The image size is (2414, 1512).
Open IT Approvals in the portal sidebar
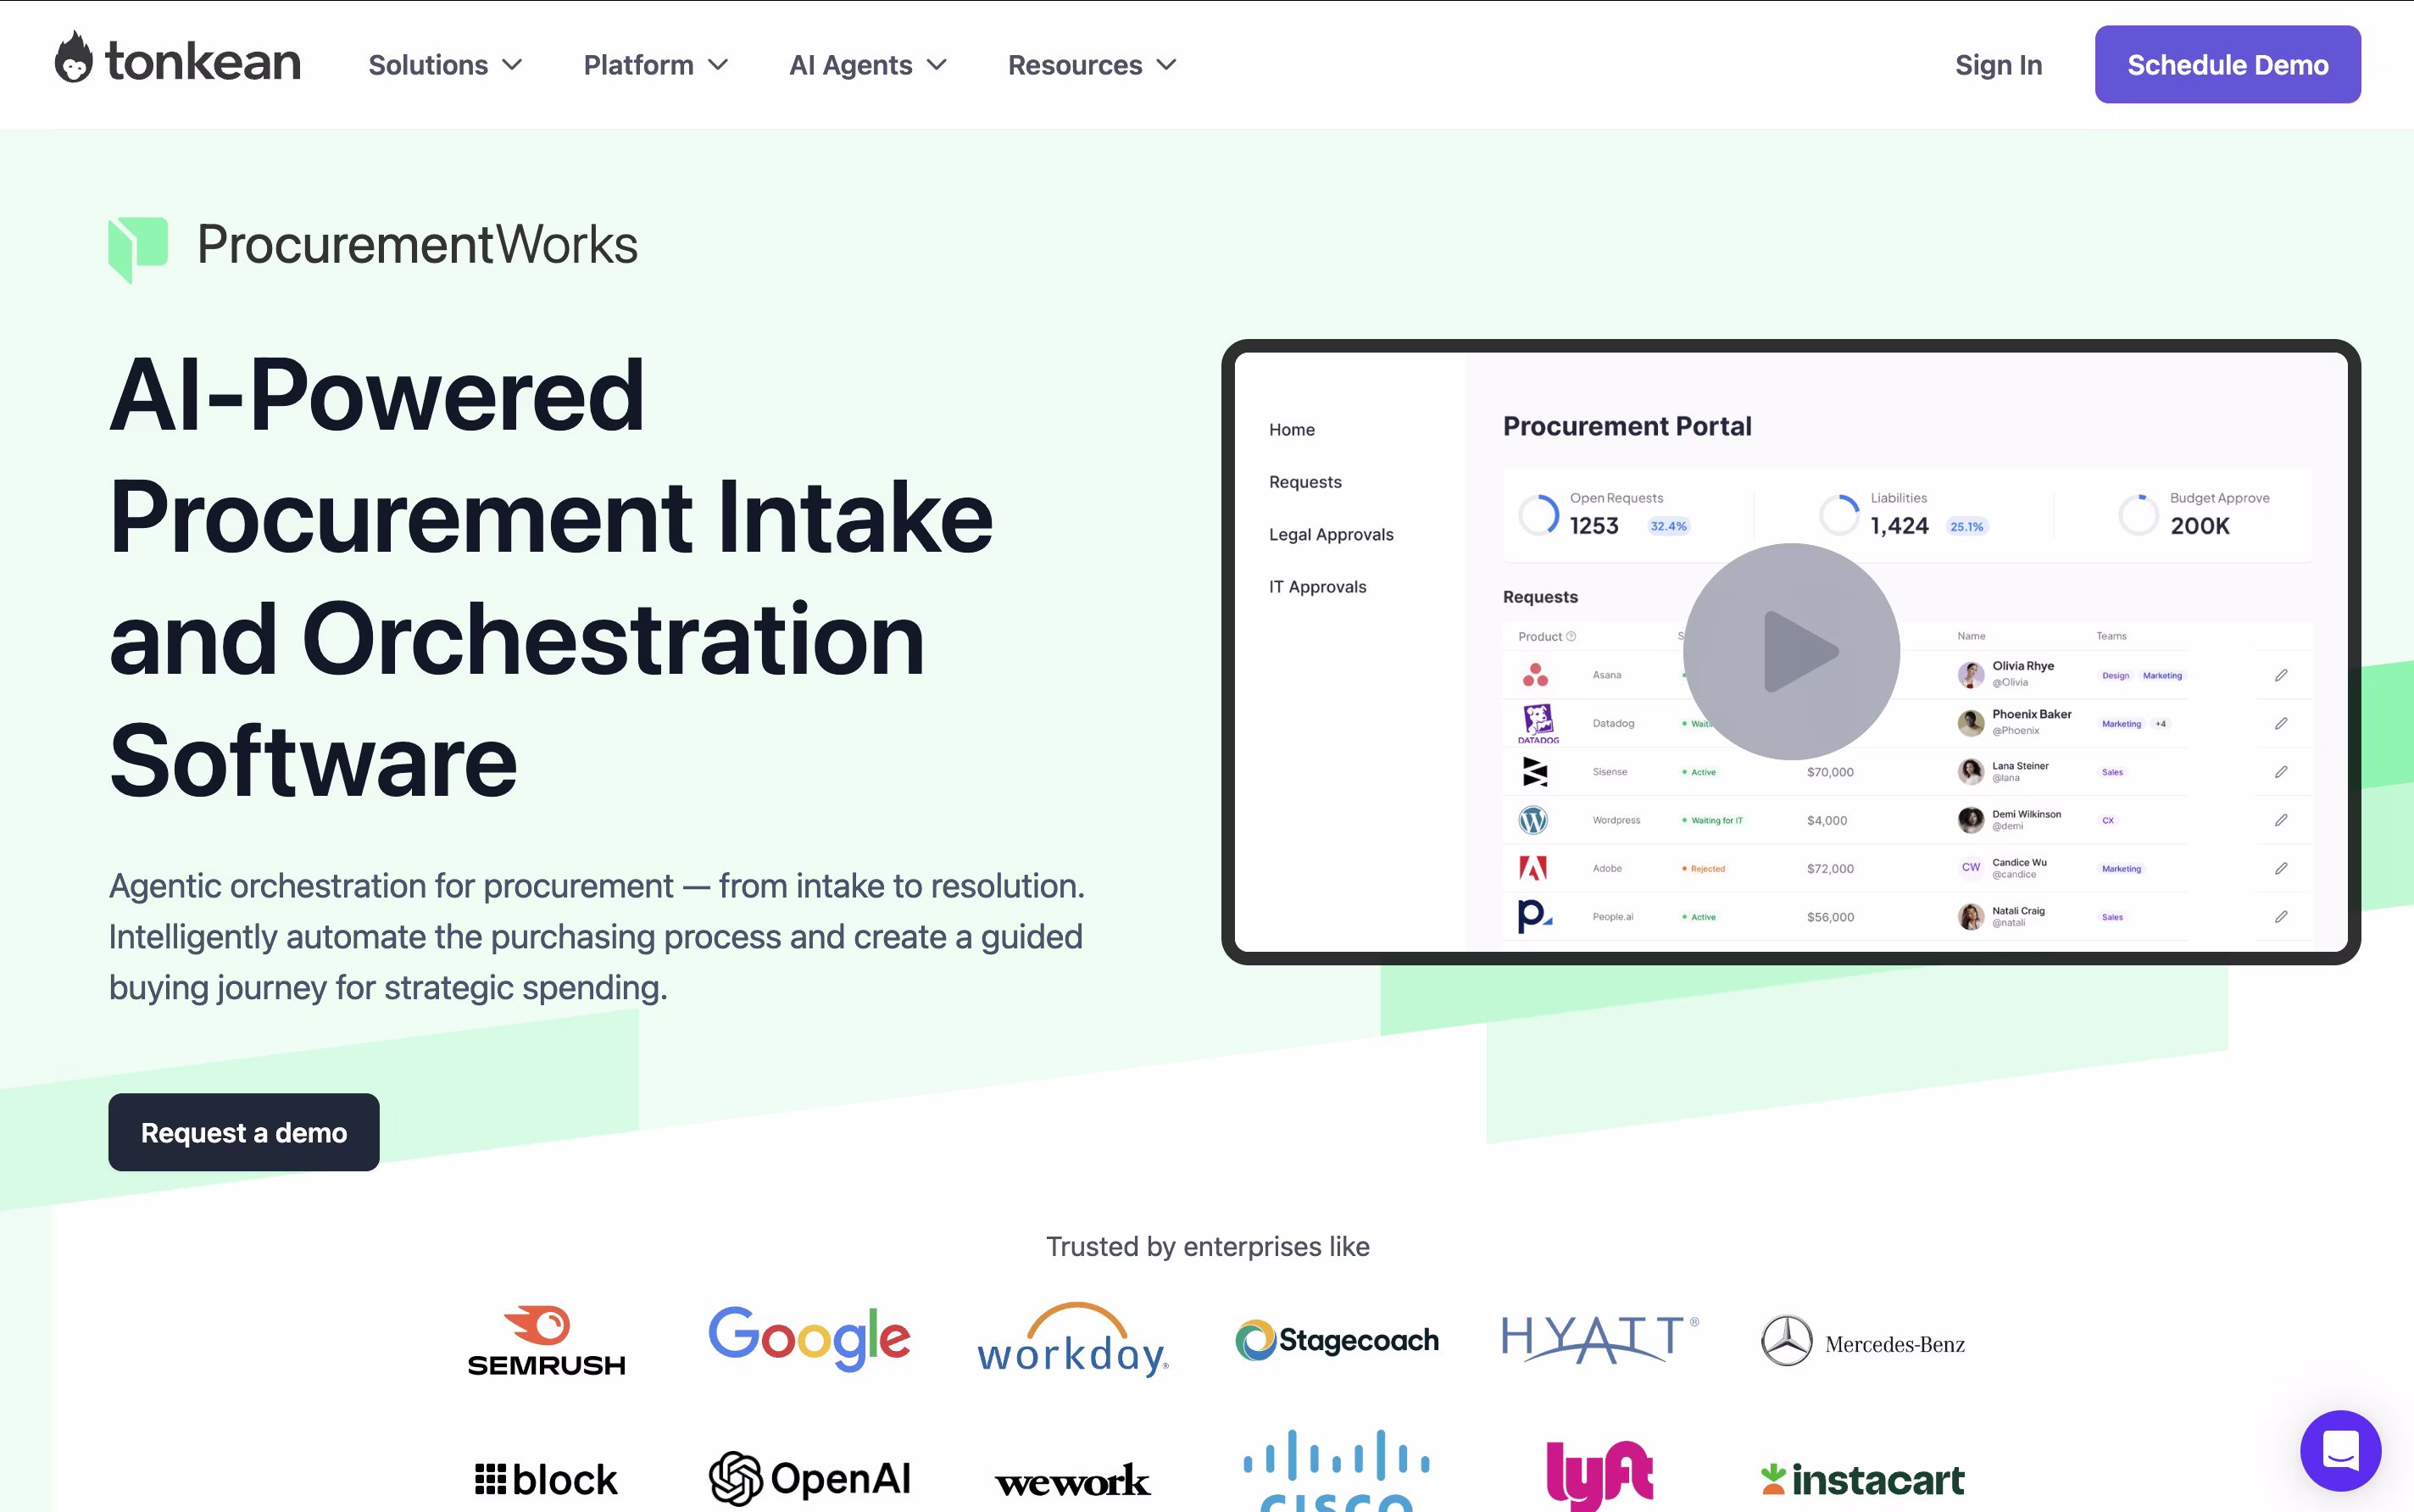(1317, 586)
